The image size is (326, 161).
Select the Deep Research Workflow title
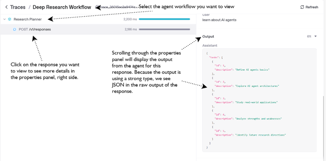pyautogui.click(x=62, y=7)
